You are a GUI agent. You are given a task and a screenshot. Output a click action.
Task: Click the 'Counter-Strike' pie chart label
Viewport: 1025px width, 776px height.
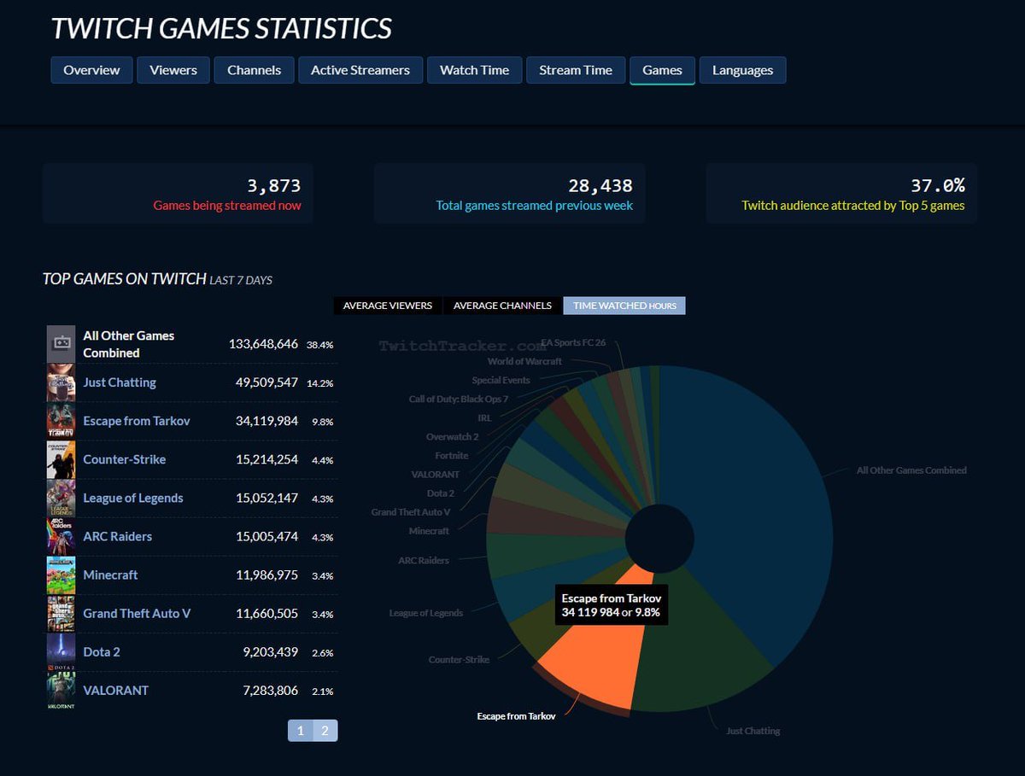(x=459, y=660)
